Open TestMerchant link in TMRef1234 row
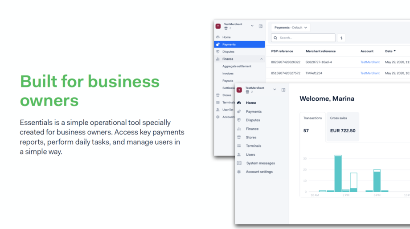 tap(370, 73)
